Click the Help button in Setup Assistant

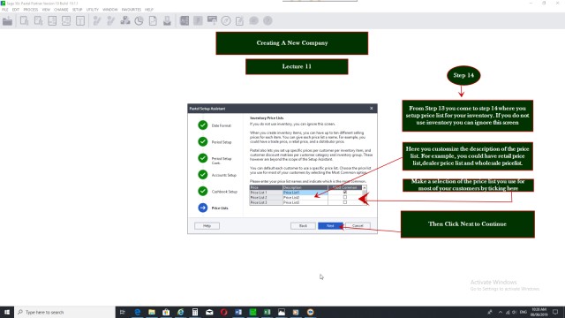(207, 226)
